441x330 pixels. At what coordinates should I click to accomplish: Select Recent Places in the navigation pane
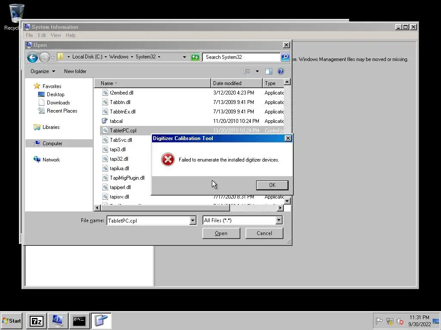62,111
